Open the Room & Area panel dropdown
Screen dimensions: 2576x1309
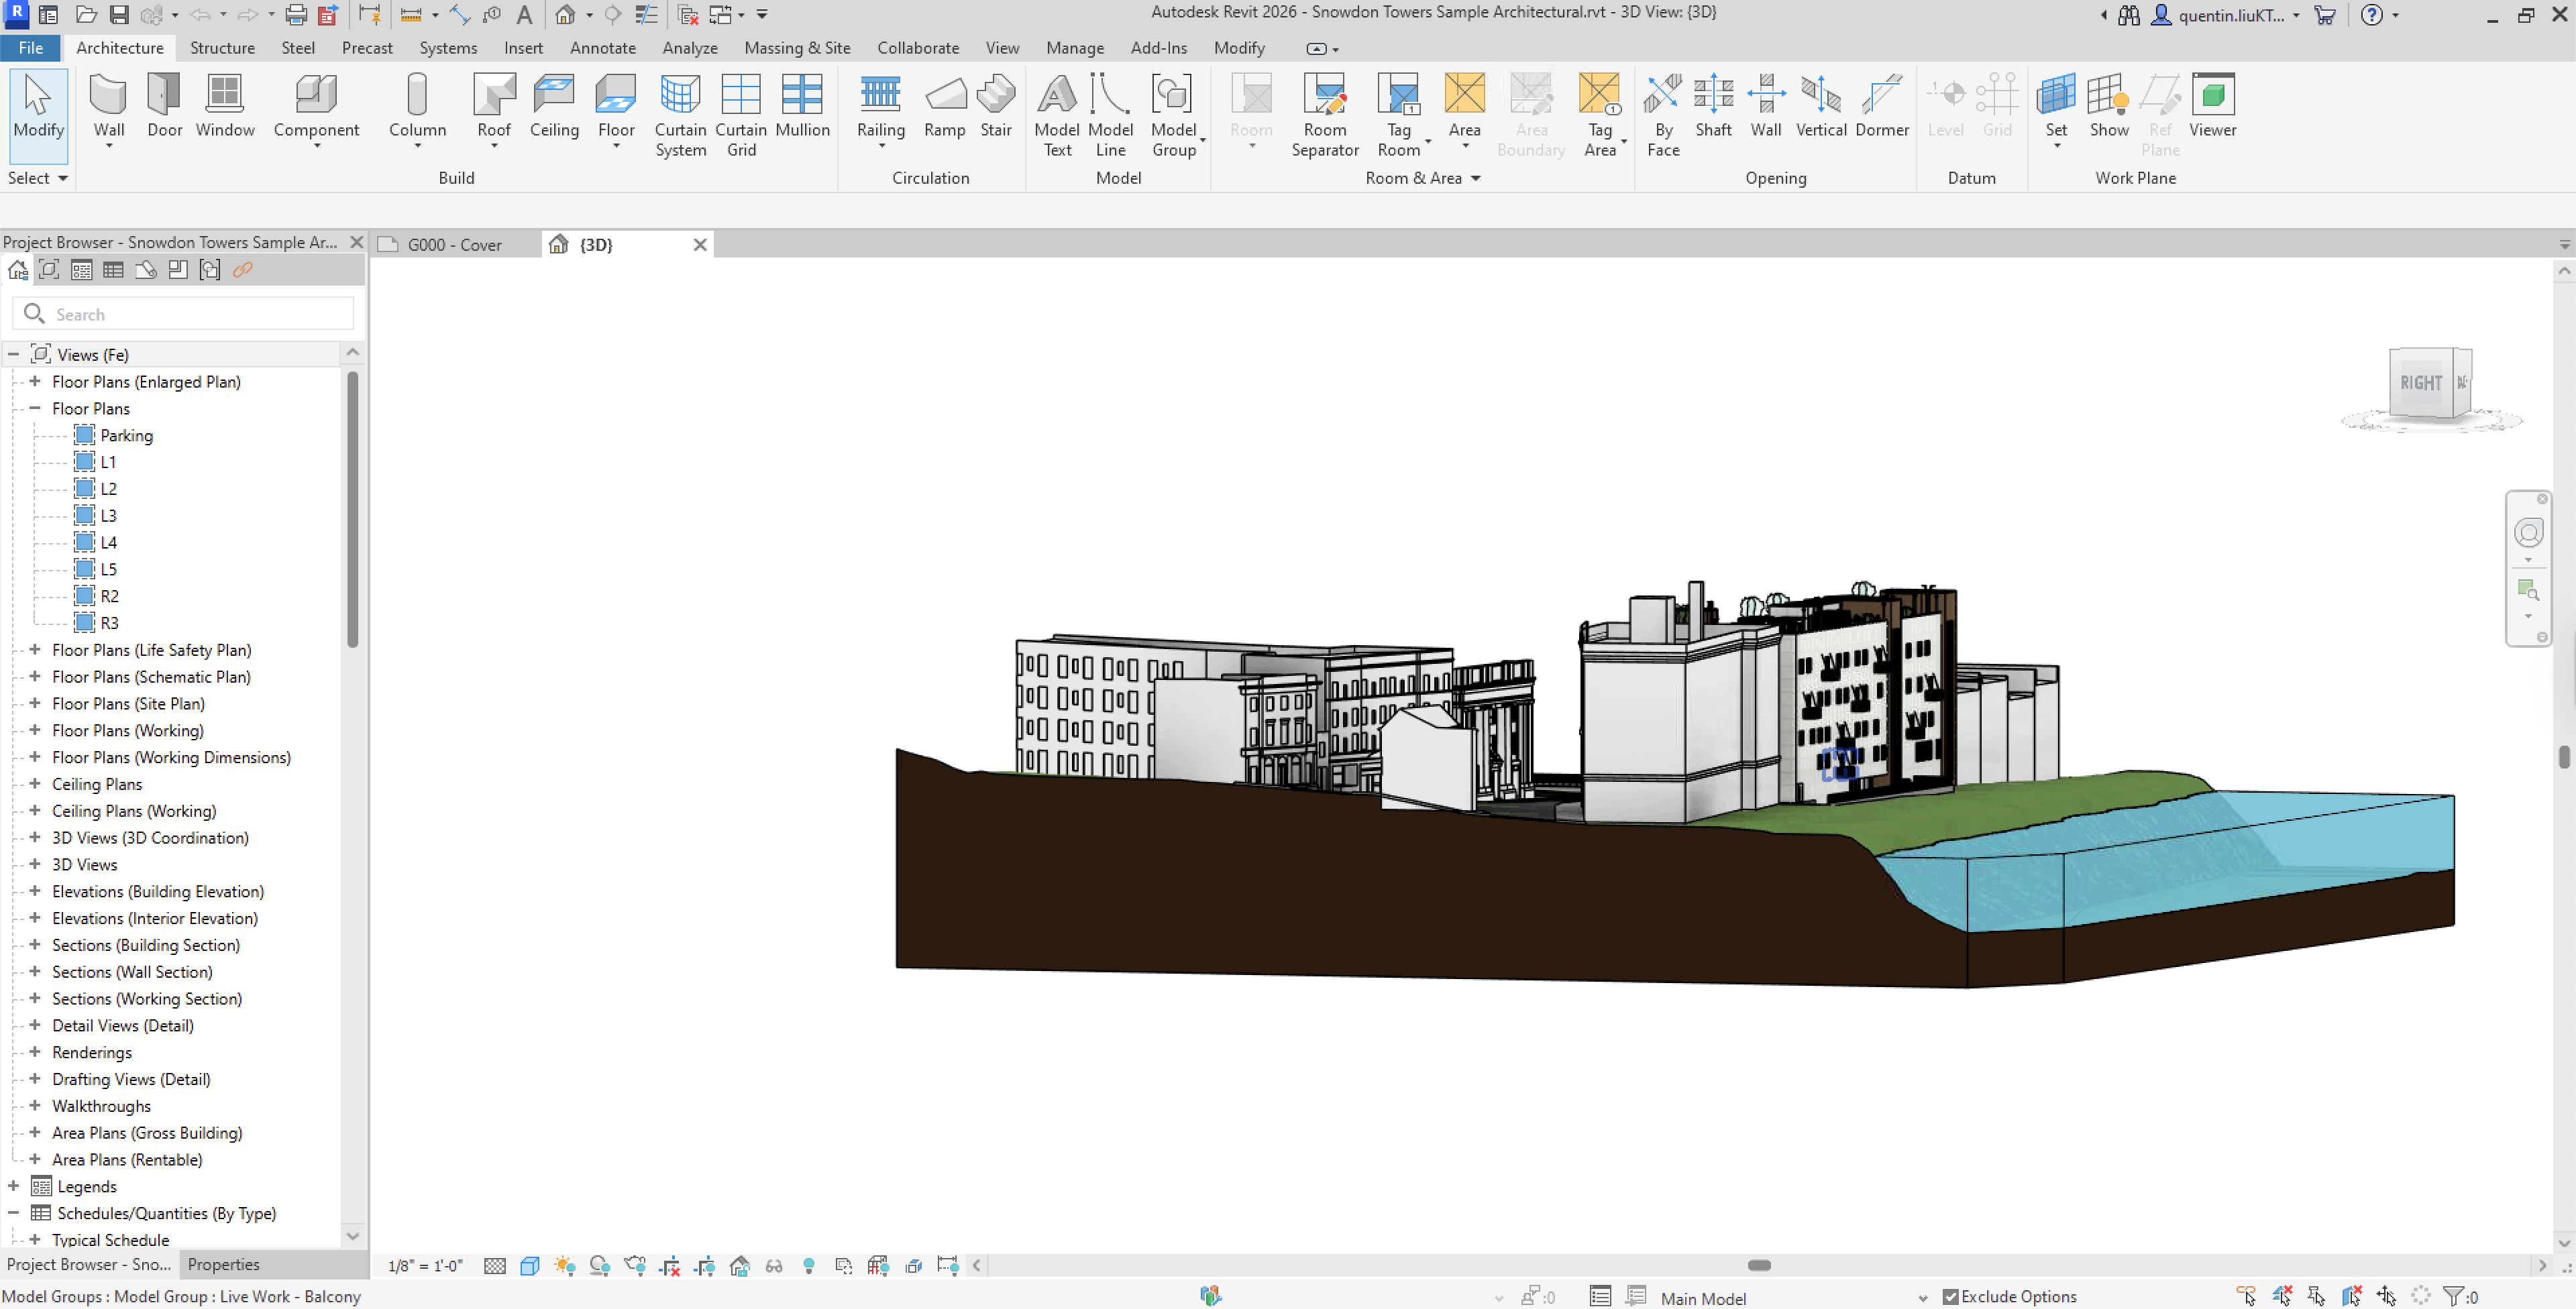click(1422, 178)
